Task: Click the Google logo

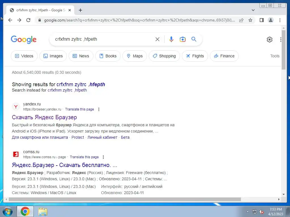Action: 24,40
